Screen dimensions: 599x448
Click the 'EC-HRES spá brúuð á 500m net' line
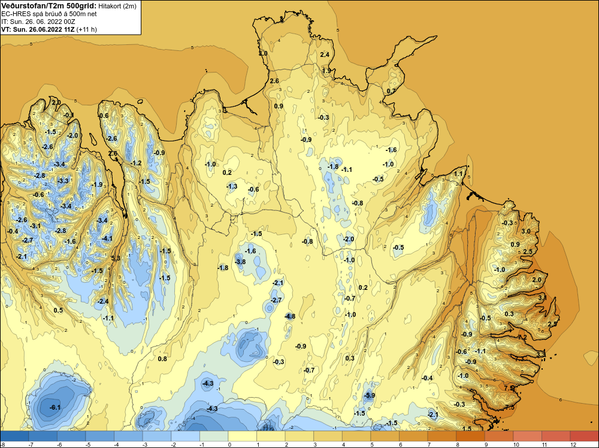pos(49,14)
